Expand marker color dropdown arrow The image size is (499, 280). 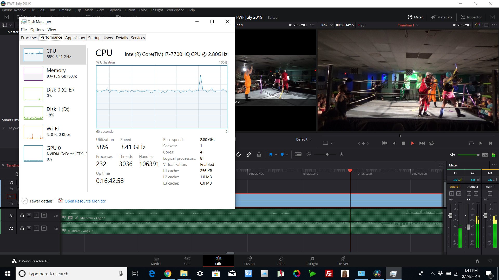point(287,155)
